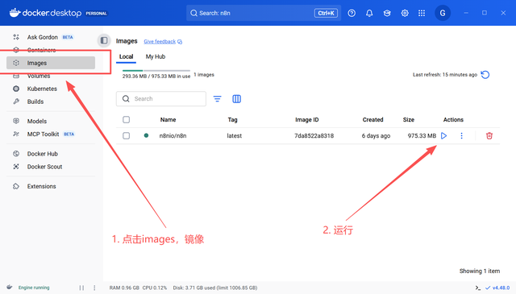This screenshot has height=294, width=516.
Task: Collapse the sidebar panel
Action: [104, 40]
